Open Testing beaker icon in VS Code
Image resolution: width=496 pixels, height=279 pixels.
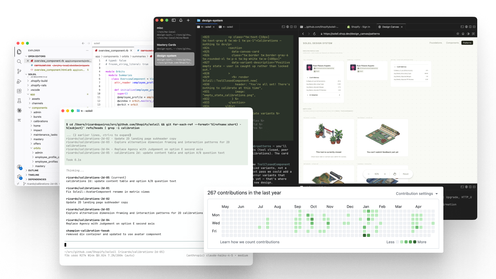pos(19,101)
